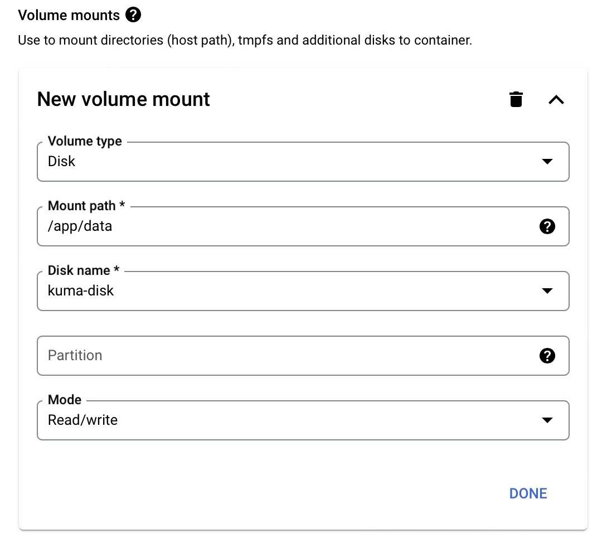The width and height of the screenshot is (602, 543).
Task: Open the Disk name dropdown
Action: coord(547,290)
